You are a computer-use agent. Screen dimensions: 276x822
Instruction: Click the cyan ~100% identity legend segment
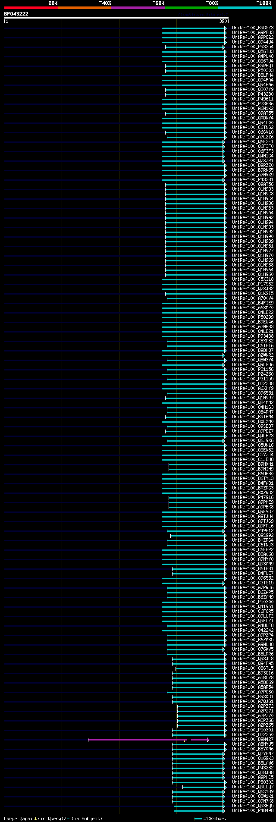[245, 8]
